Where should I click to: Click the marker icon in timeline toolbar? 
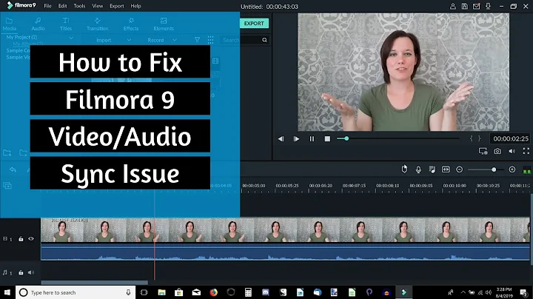pyautogui.click(x=404, y=169)
